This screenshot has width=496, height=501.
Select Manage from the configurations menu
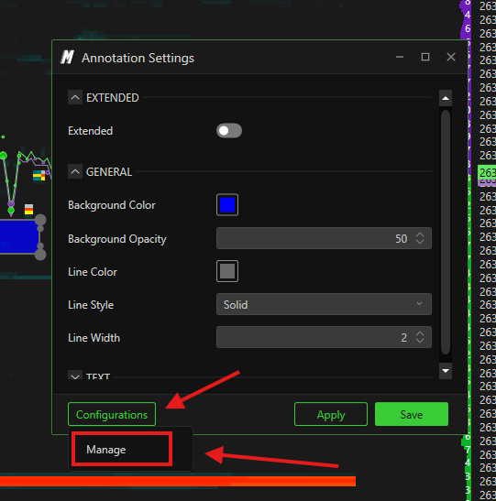[x=122, y=449]
